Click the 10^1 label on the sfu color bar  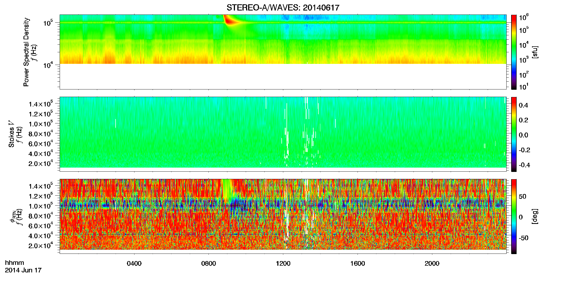tap(524, 87)
